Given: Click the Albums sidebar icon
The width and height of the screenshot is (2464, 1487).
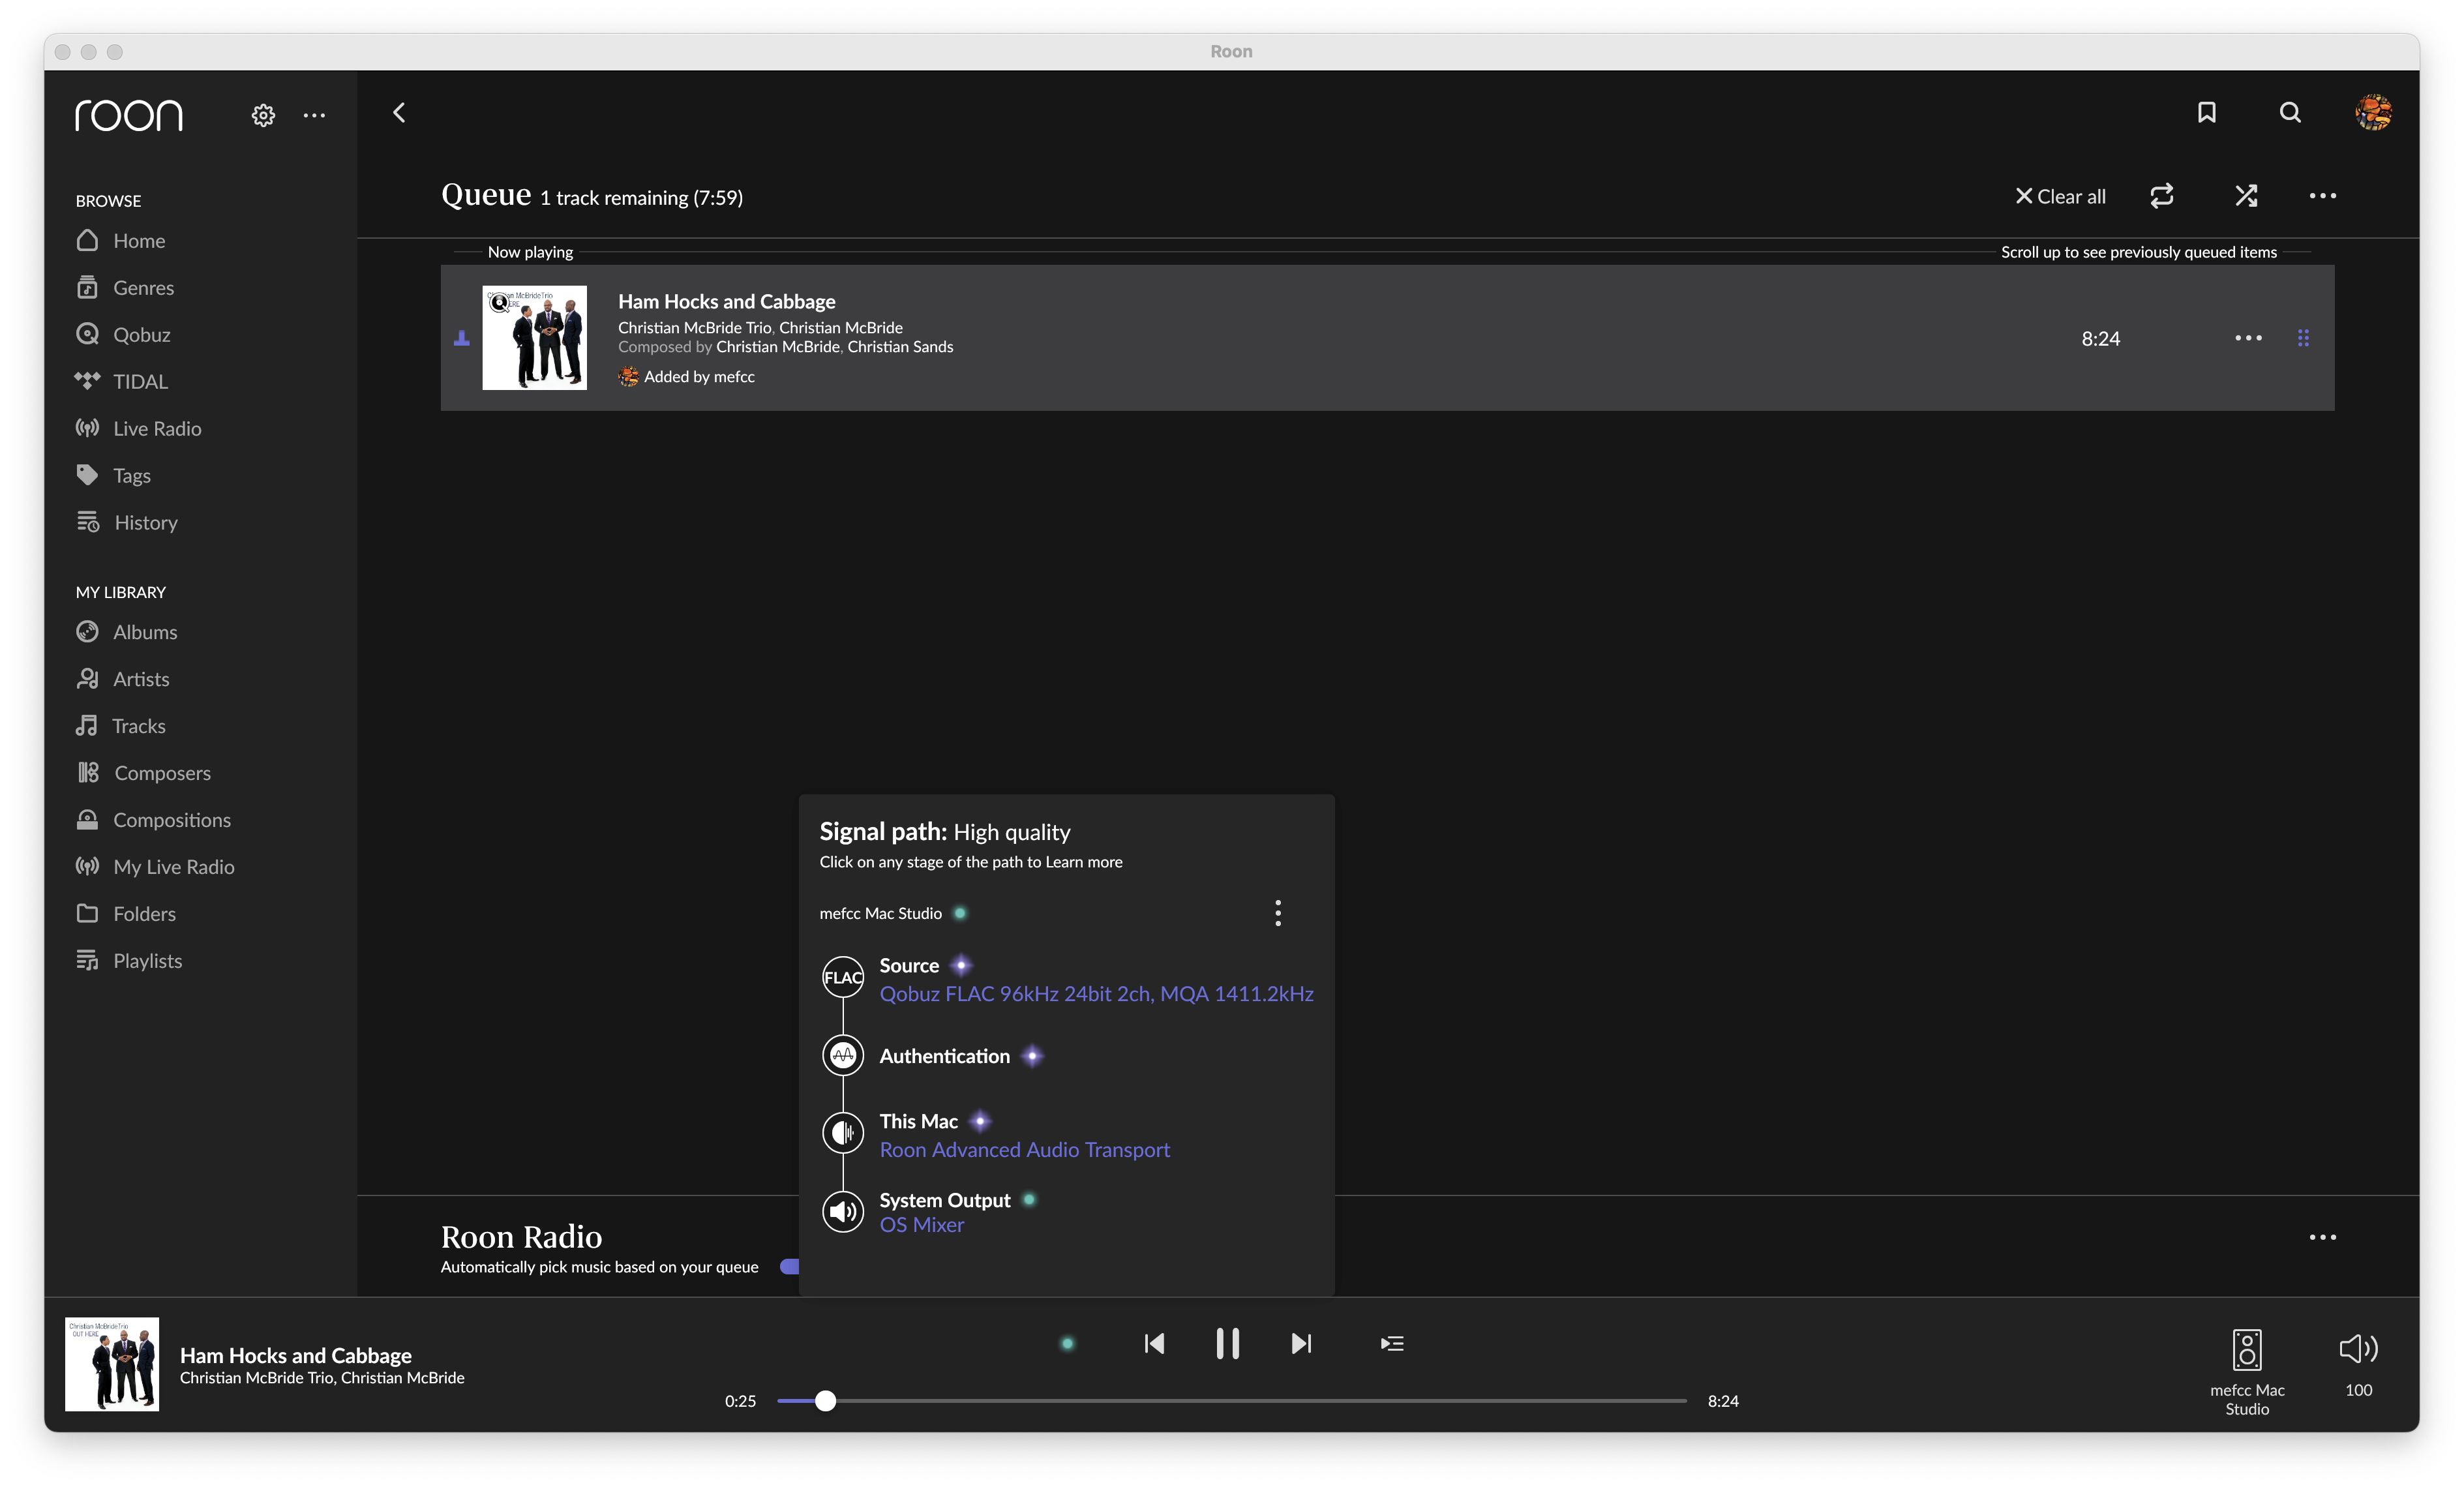Looking at the screenshot, I should (x=88, y=632).
